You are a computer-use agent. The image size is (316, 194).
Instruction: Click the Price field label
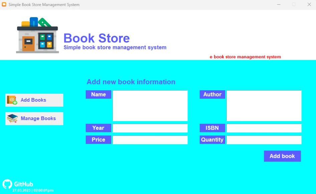click(99, 140)
